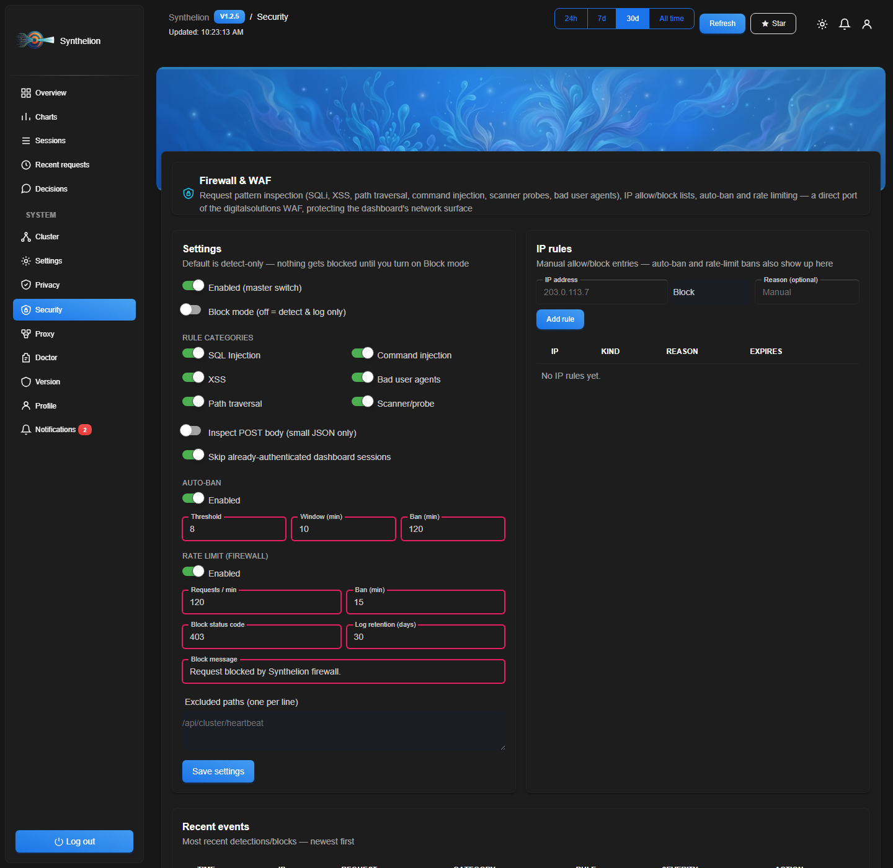This screenshot has height=868, width=893.
Task: Open account menu with user icon
Action: click(x=867, y=24)
